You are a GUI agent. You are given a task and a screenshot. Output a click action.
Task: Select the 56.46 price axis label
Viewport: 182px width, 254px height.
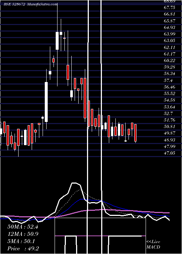pos(170,87)
